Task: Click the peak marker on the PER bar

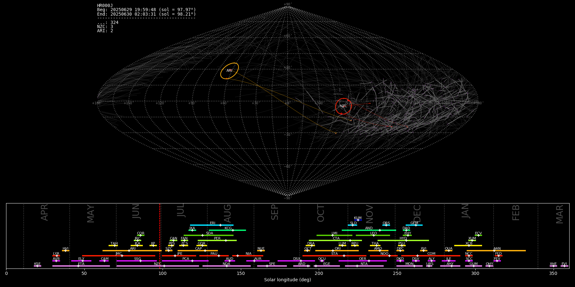Action: (x=226, y=240)
